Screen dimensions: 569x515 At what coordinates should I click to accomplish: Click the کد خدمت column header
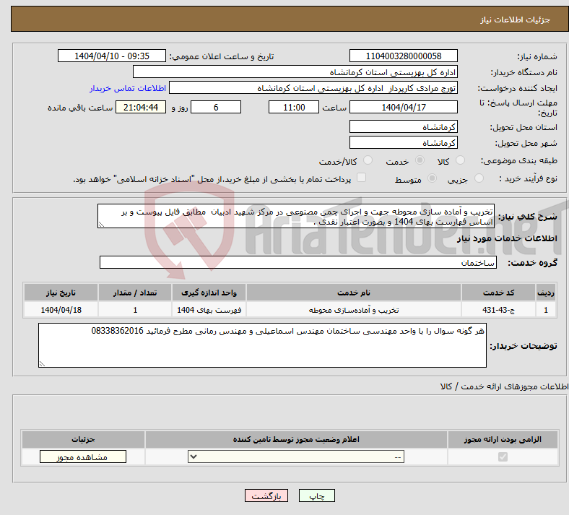click(x=499, y=293)
